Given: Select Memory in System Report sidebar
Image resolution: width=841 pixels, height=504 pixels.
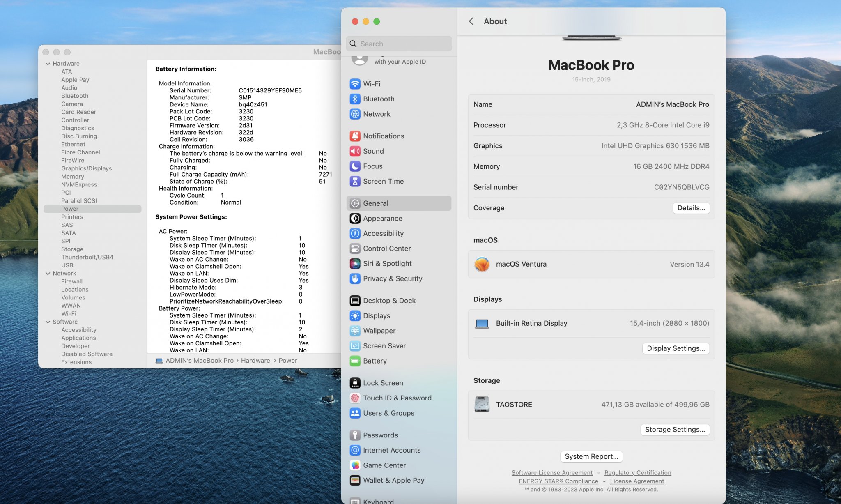Looking at the screenshot, I should pyautogui.click(x=73, y=177).
